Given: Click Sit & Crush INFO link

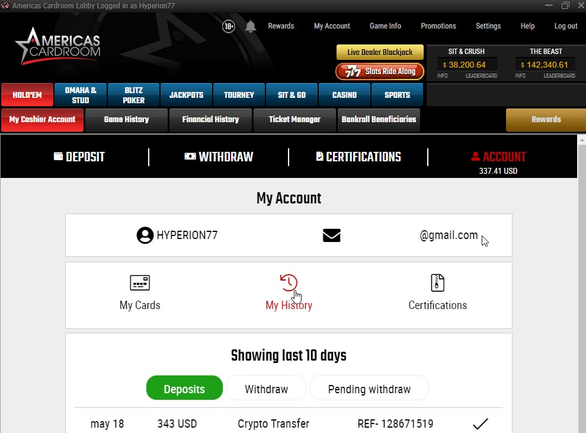Looking at the screenshot, I should (442, 75).
